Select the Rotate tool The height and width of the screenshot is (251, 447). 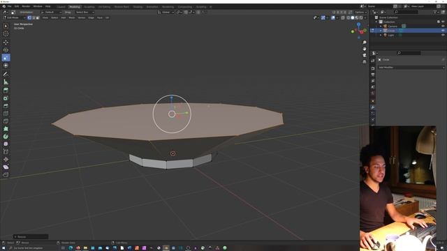coord(6,50)
